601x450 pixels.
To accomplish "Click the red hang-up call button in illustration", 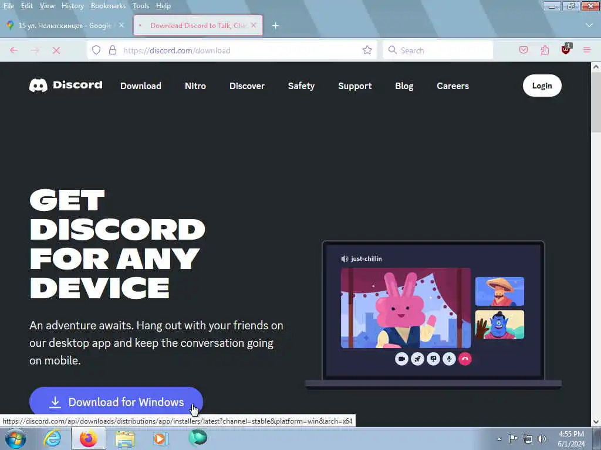I will [x=465, y=359].
